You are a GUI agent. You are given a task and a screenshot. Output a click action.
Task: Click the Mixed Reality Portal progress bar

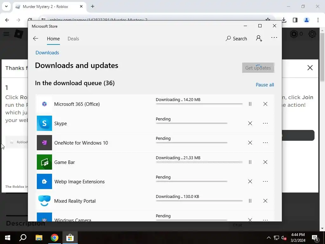coord(199,201)
